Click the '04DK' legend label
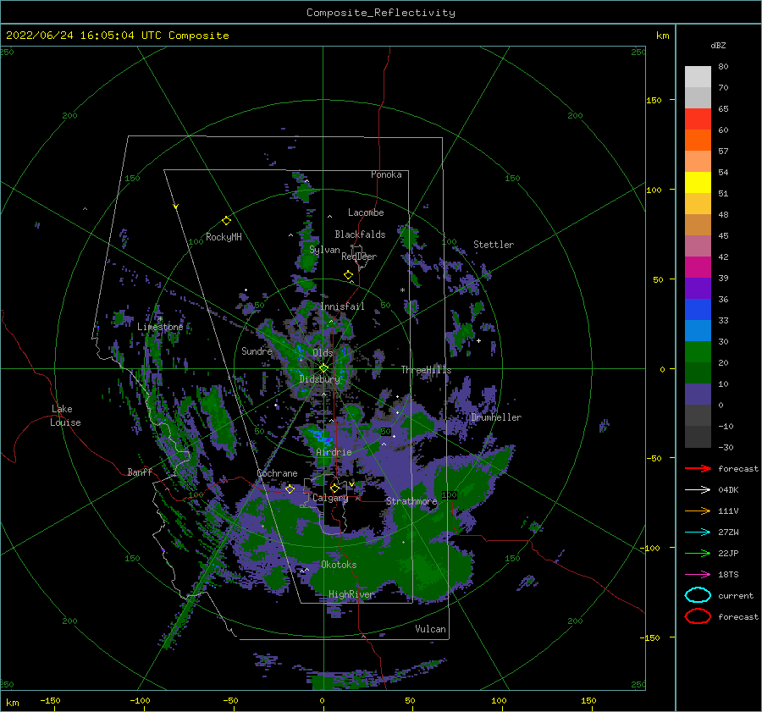Image resolution: width=762 pixels, height=712 pixels. coord(728,490)
